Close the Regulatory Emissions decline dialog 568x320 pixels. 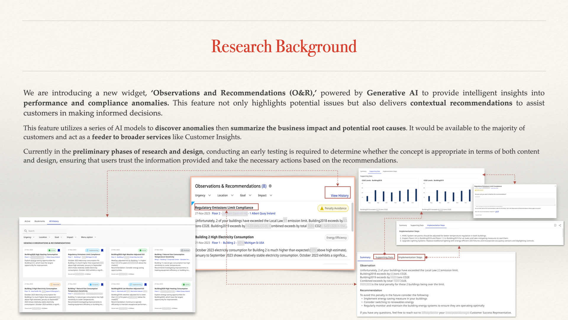(x=555, y=186)
